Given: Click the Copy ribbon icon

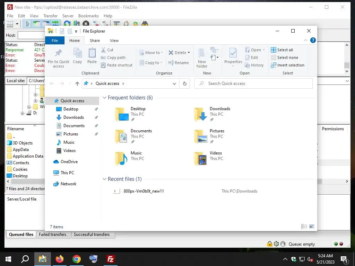Looking at the screenshot, I should point(77,56).
